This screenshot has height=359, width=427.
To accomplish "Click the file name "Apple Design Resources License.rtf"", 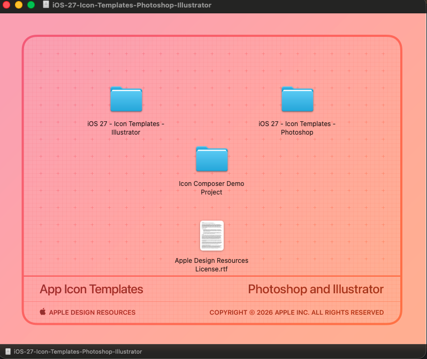I will [211, 264].
